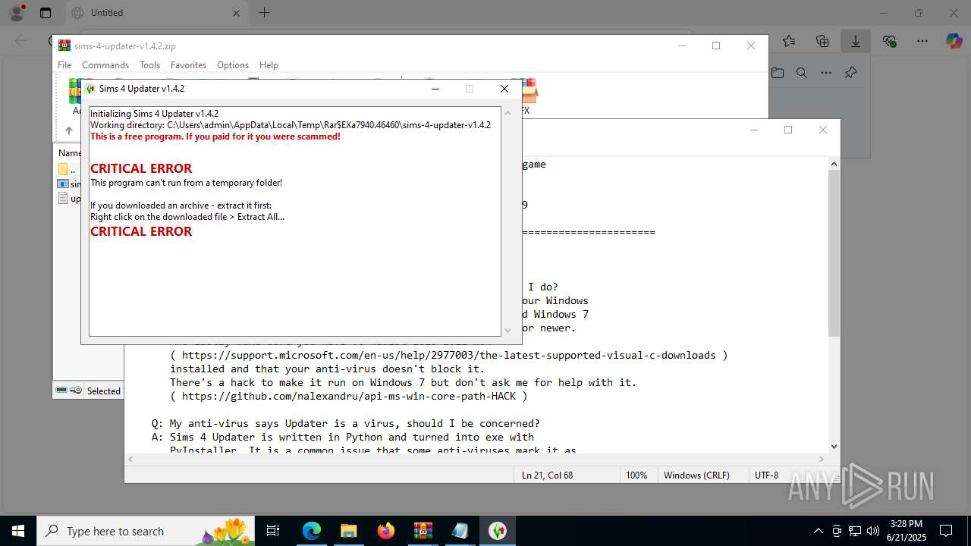Open Copilot icon in Edge
The height and width of the screenshot is (546, 971).
click(954, 41)
